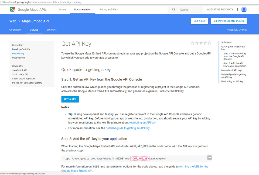Open Street View Image API sidebar link
The width and height of the screenshot is (259, 175).
[x=23, y=79]
